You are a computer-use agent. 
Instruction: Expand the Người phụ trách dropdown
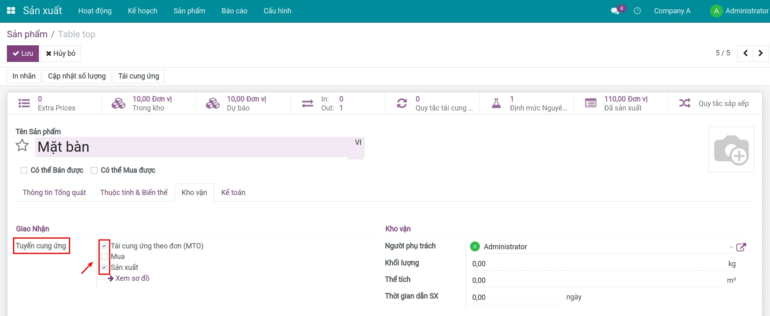731,247
